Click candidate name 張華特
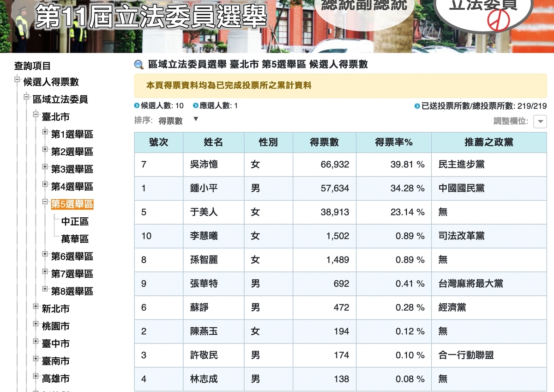The height and width of the screenshot is (392, 554). (x=204, y=283)
